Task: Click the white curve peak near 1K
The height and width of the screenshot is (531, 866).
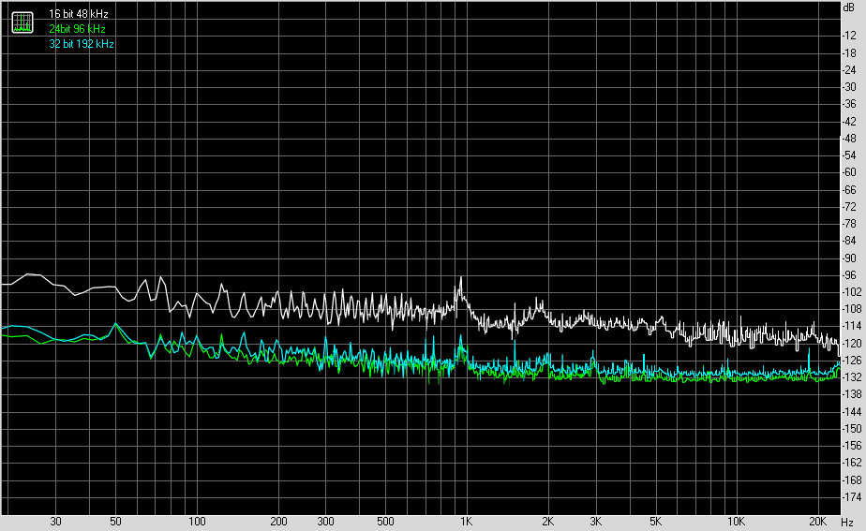Action: point(460,278)
